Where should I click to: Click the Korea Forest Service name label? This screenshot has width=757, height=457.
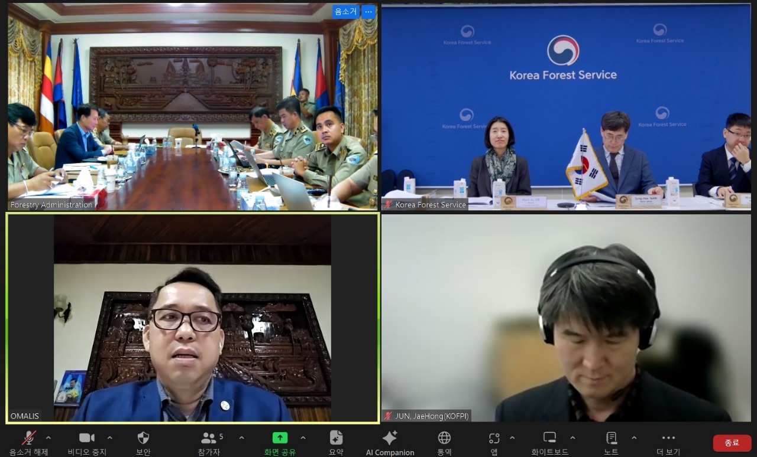coord(431,205)
